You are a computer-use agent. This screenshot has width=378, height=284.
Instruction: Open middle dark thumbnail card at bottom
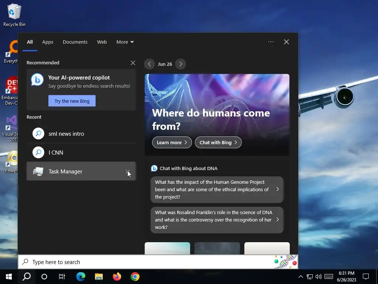point(217,248)
